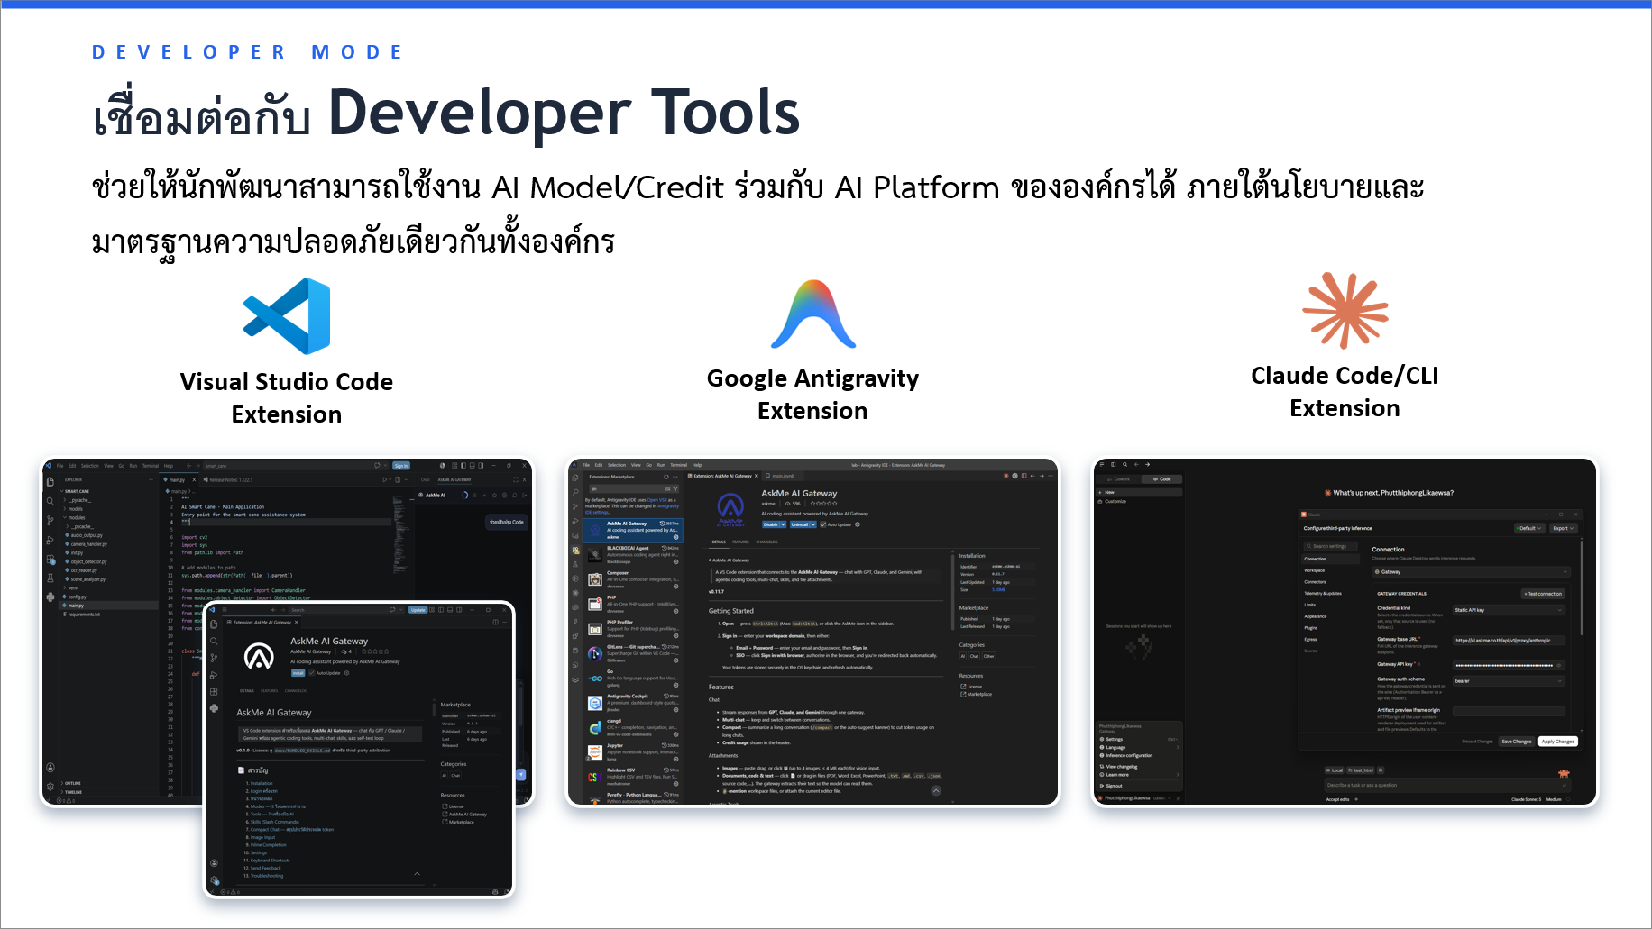Image resolution: width=1652 pixels, height=929 pixels.
Task: Click search magnifier icon in Claude window top bar
Action: pyautogui.click(x=1124, y=464)
